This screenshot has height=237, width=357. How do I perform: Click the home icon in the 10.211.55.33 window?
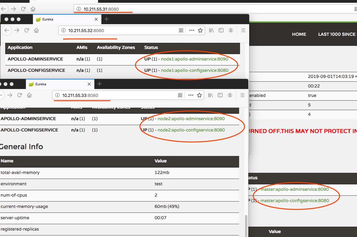[x=29, y=95]
